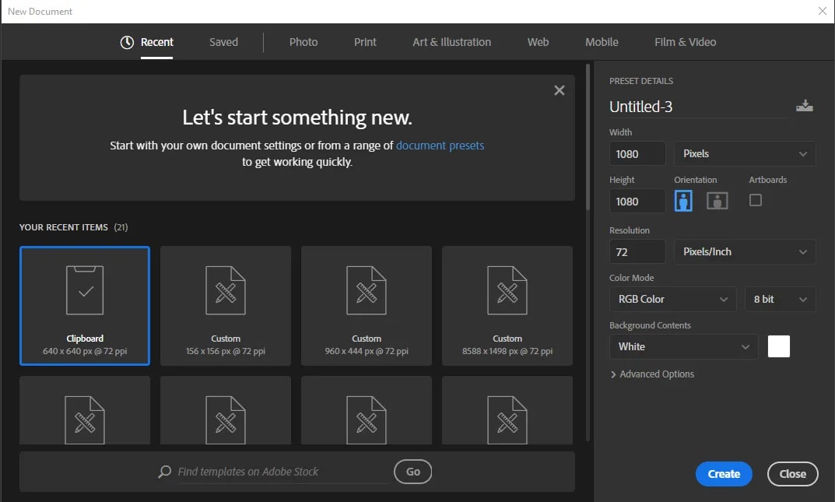
Task: Follow the 'document presets' link
Action: click(x=440, y=146)
